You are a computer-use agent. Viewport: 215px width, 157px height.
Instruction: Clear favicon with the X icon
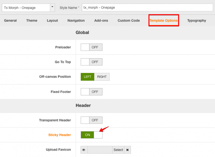click(x=128, y=150)
